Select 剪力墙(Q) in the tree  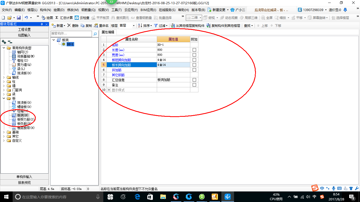(x=22, y=65)
